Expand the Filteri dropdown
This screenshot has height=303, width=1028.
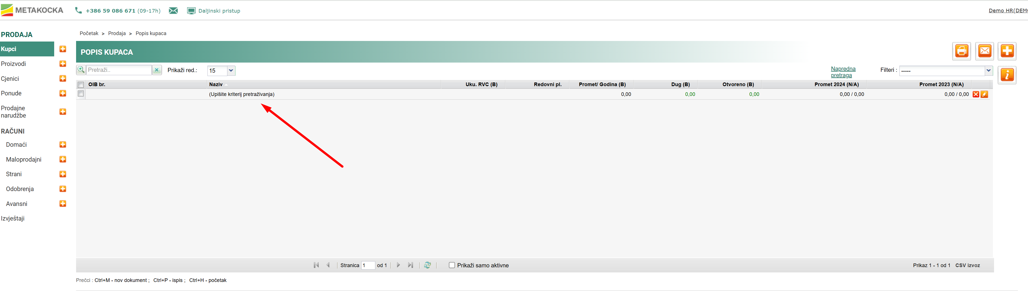(988, 71)
